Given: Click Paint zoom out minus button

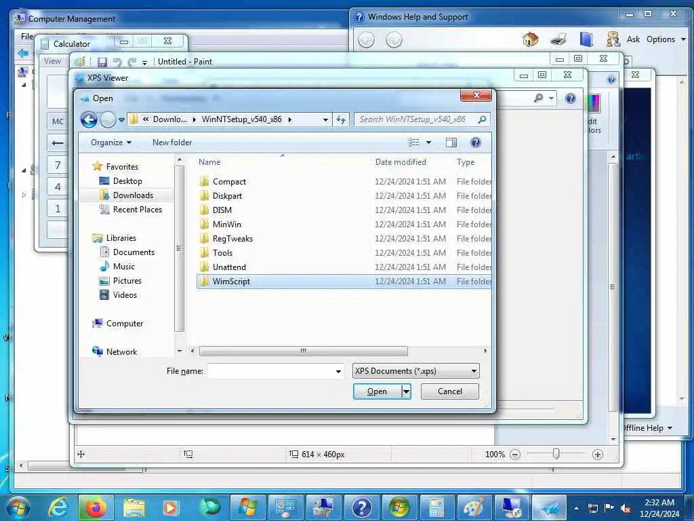Looking at the screenshot, I should 515,455.
